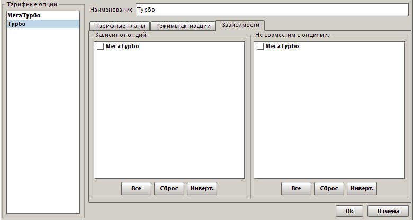The image size is (413, 220).
Task: Tick МегаТурбо checkbox under Не совместим с опциями
Action: pyautogui.click(x=260, y=47)
